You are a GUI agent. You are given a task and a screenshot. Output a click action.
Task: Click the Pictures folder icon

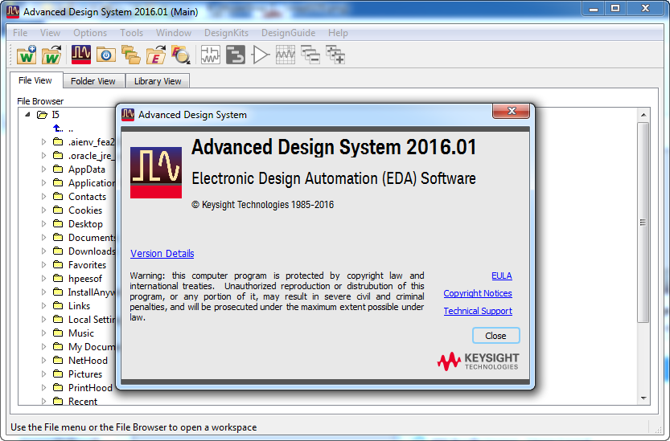click(58, 374)
